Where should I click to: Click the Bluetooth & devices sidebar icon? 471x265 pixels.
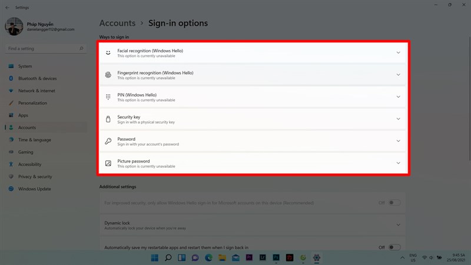(11, 78)
